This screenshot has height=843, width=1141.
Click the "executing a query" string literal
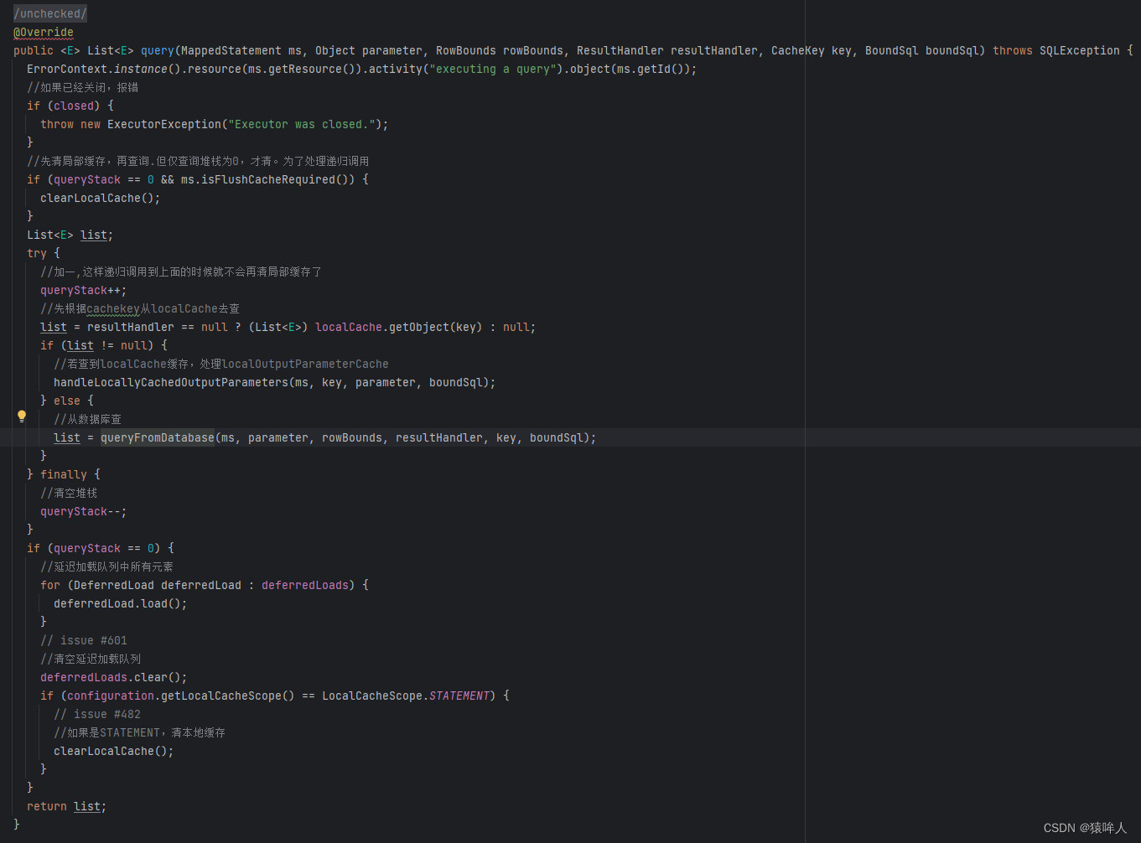tap(493, 69)
